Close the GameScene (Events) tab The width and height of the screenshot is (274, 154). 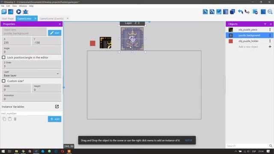point(68,18)
